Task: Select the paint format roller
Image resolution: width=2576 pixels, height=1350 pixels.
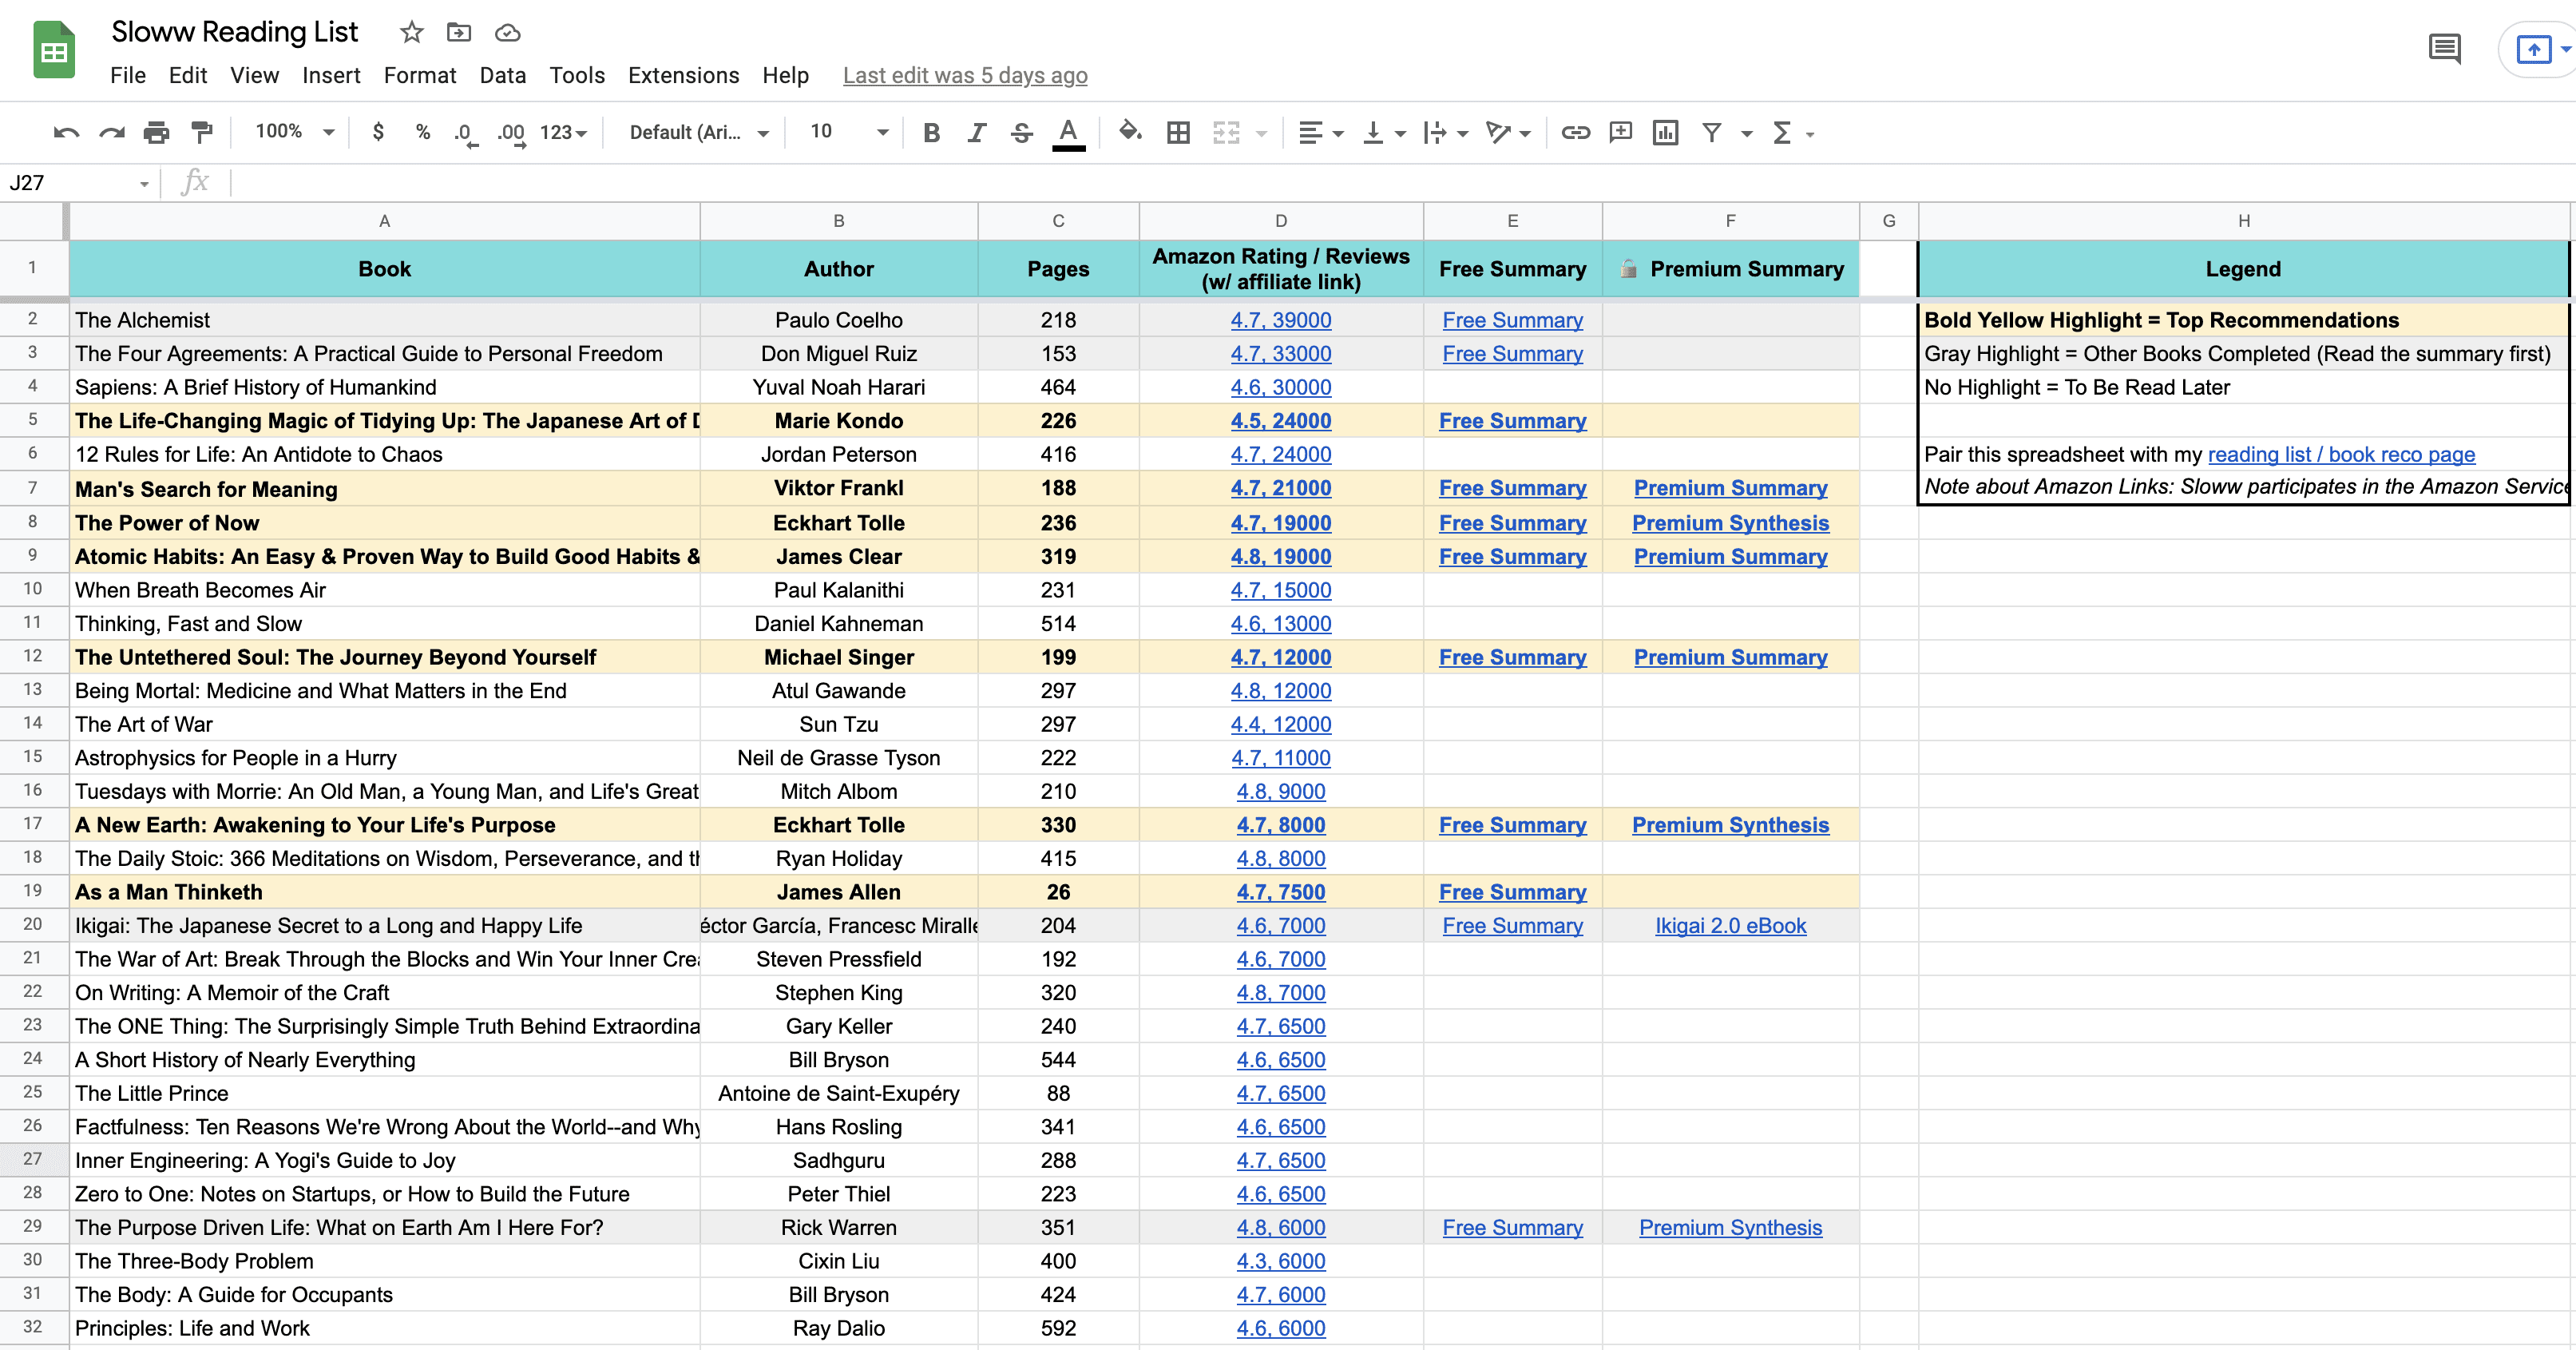Action: [202, 132]
